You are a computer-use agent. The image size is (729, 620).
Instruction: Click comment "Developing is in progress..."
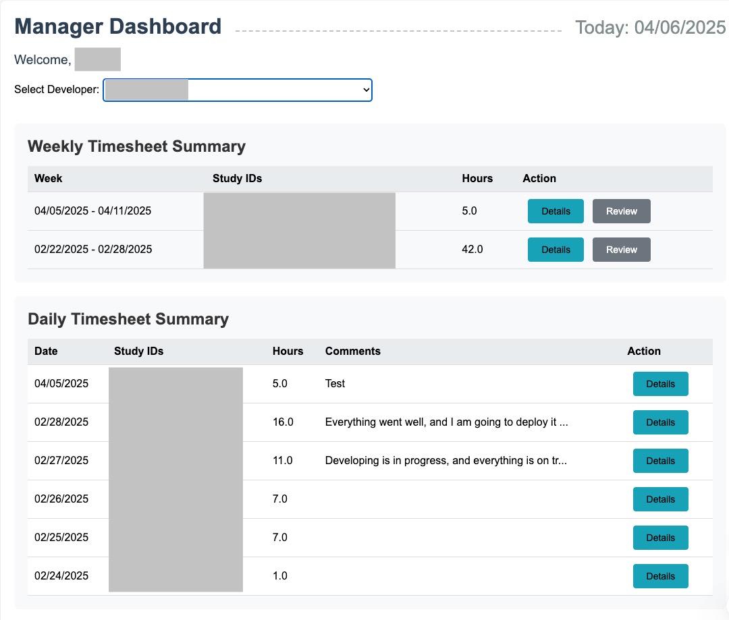click(x=446, y=461)
